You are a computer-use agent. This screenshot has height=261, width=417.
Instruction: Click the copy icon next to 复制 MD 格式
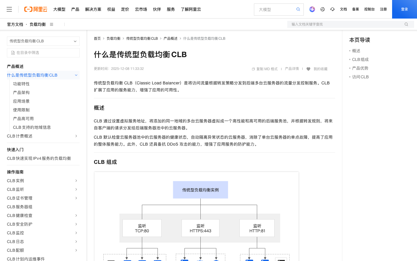coord(253,69)
